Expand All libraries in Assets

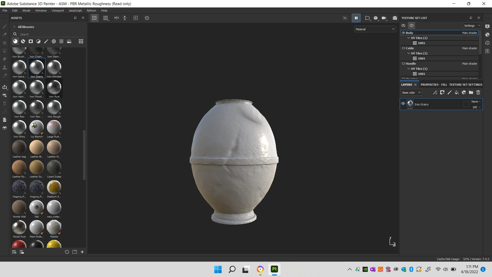tap(14, 27)
